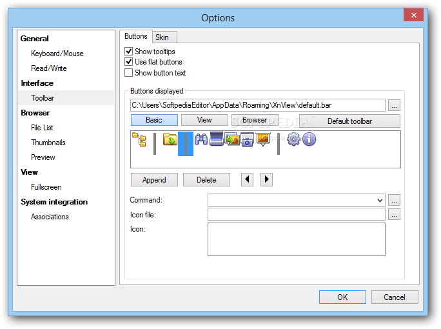The width and height of the screenshot is (441, 329).
Task: Open the General category
Action: tap(35, 39)
